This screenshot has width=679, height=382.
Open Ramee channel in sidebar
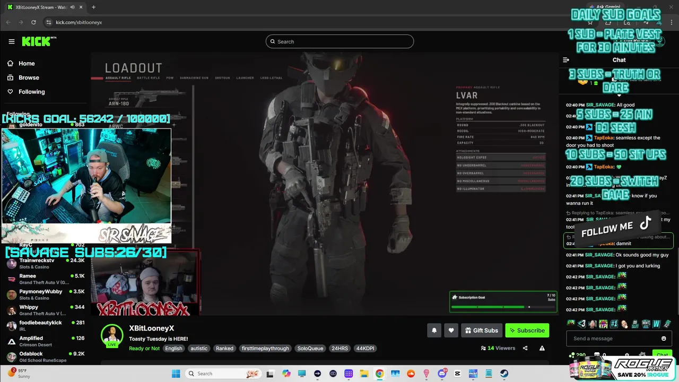pyautogui.click(x=45, y=279)
